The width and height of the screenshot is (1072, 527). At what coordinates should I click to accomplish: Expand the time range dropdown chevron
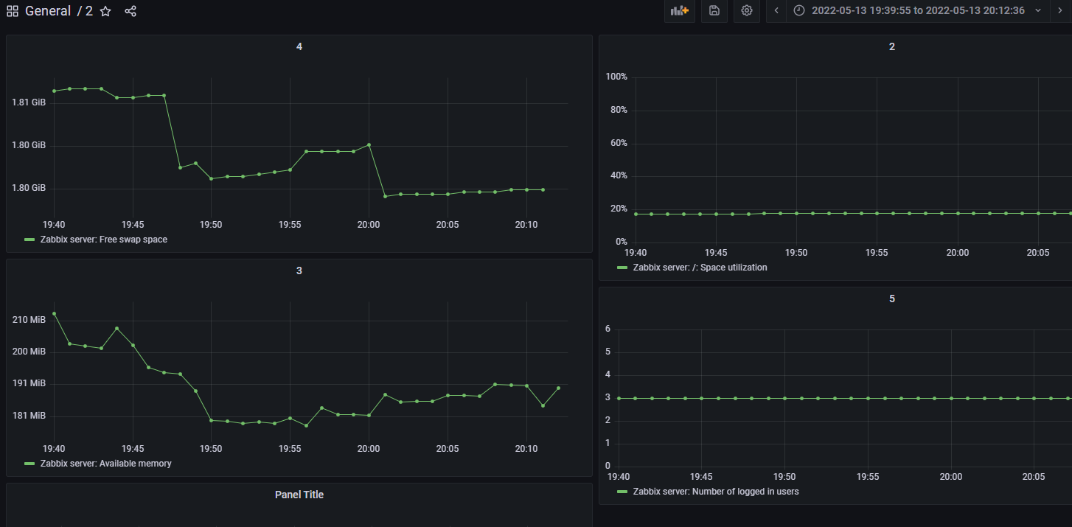(x=1037, y=10)
